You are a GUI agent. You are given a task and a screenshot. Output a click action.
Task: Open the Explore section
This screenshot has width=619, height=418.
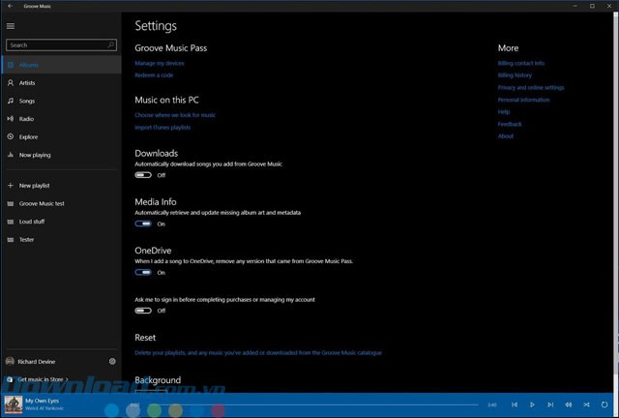point(28,136)
